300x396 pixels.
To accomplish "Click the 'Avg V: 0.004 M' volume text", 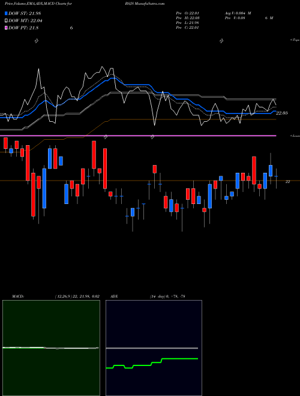I will coord(238,13).
